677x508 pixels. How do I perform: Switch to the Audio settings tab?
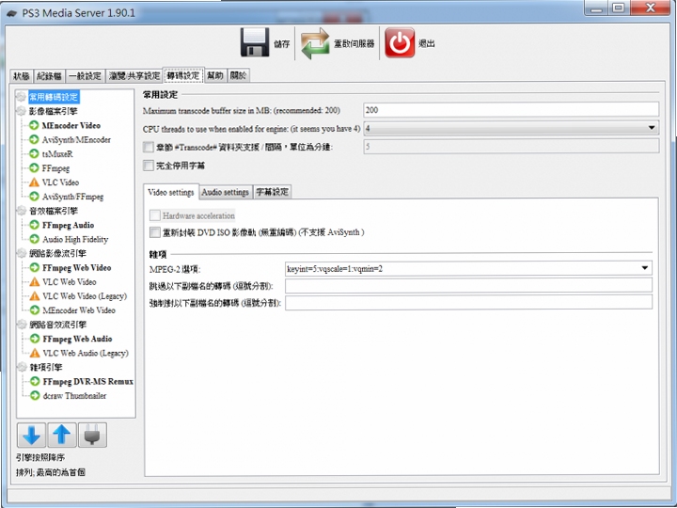226,192
